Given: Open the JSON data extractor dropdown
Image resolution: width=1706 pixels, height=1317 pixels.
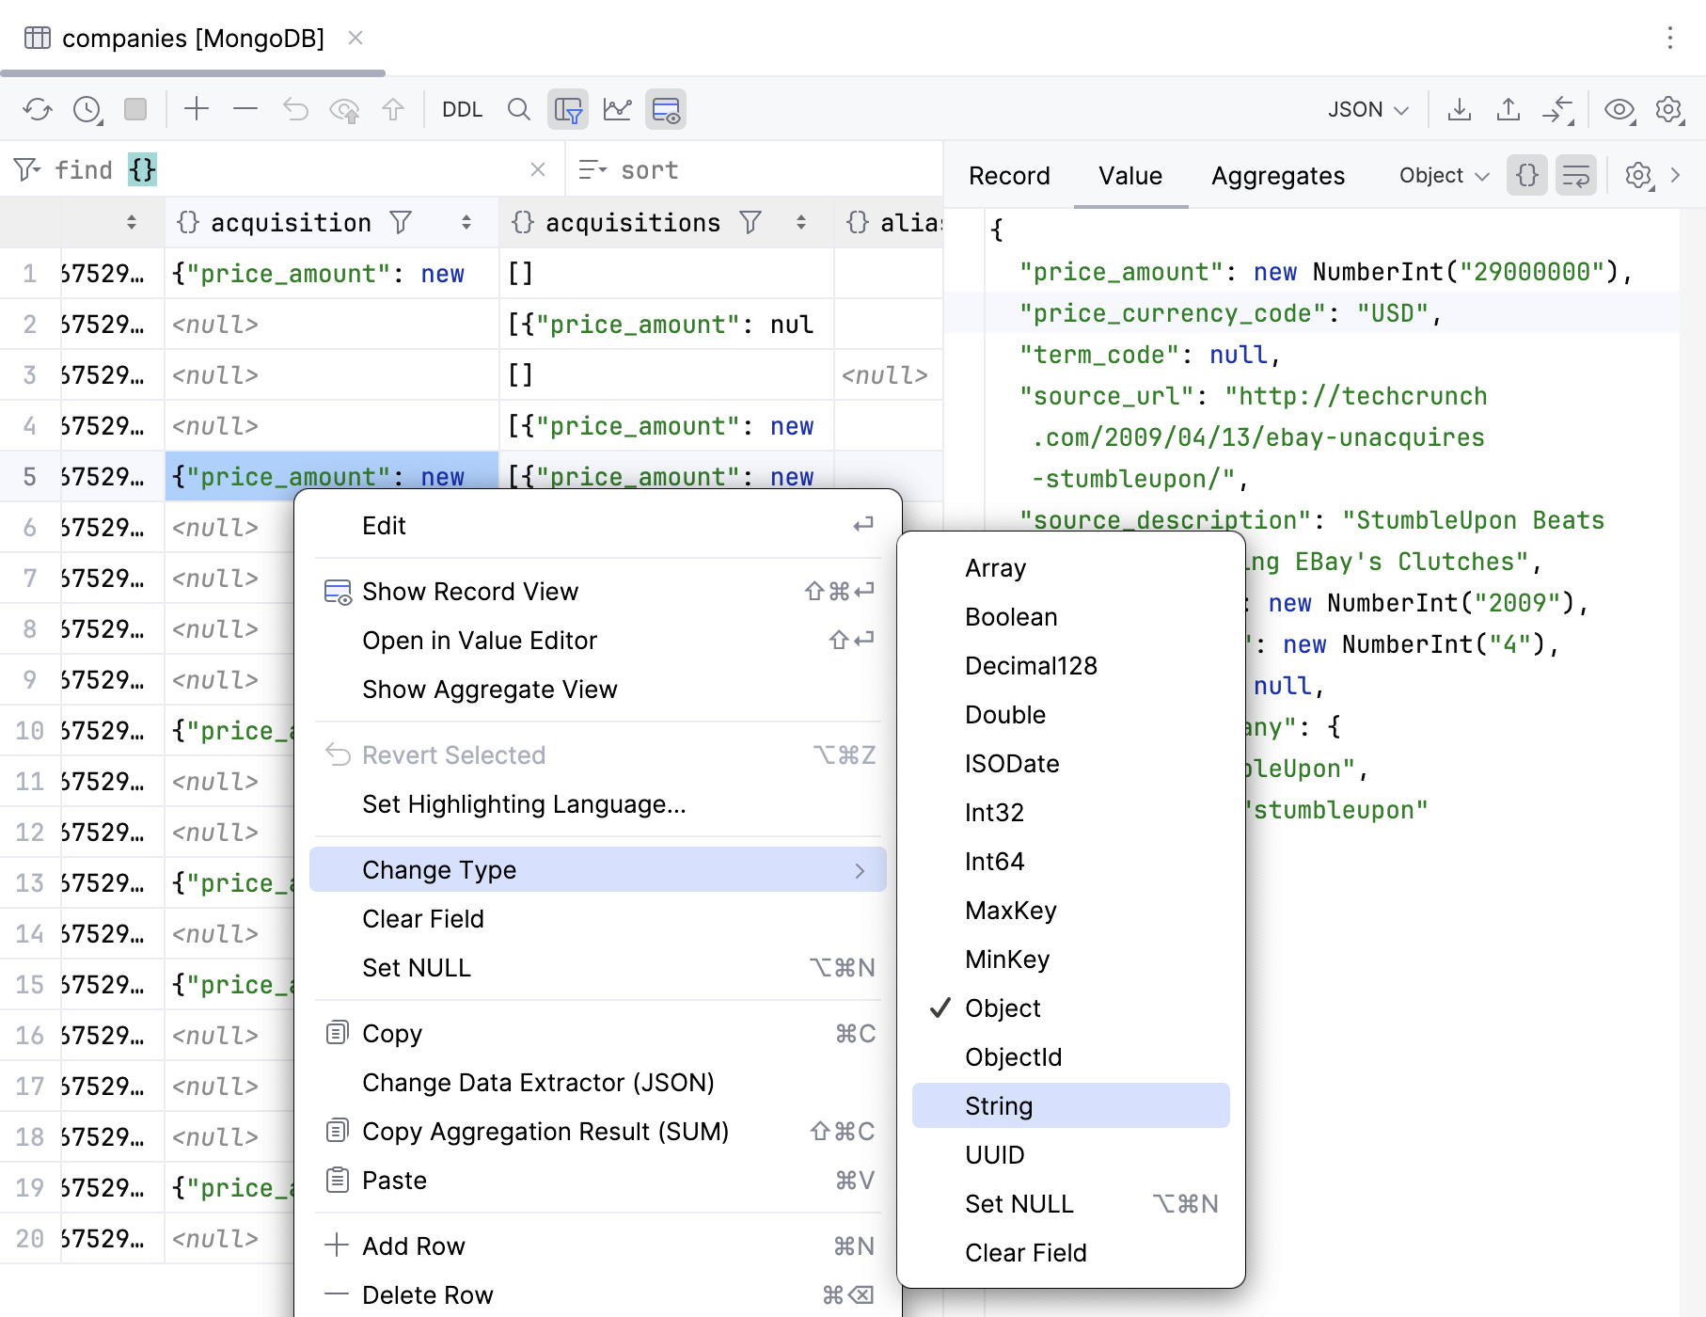Looking at the screenshot, I should pyautogui.click(x=1366, y=108).
